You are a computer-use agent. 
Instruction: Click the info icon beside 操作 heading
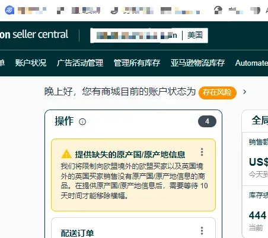pos(82,122)
